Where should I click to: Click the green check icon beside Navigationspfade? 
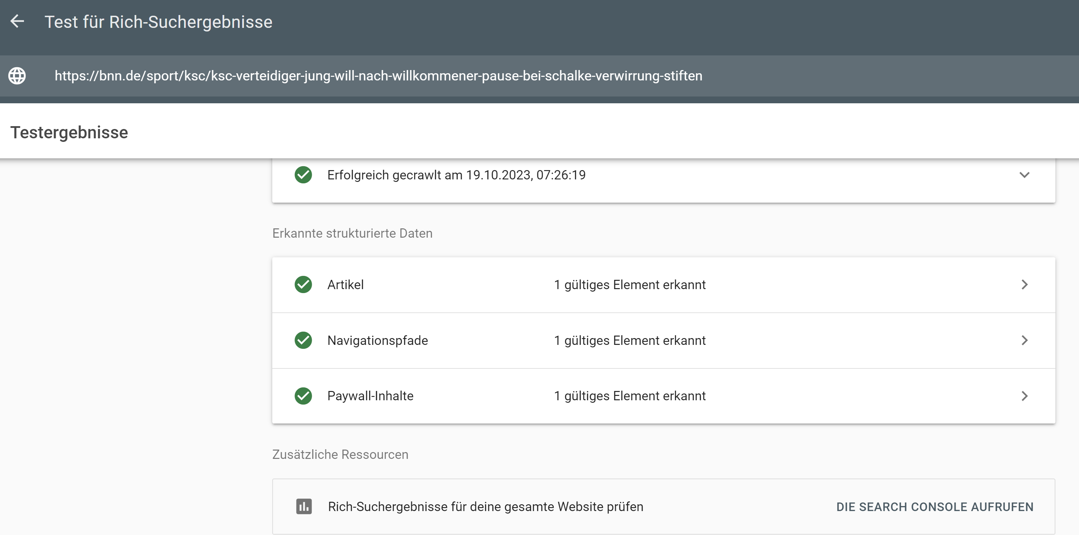[303, 340]
